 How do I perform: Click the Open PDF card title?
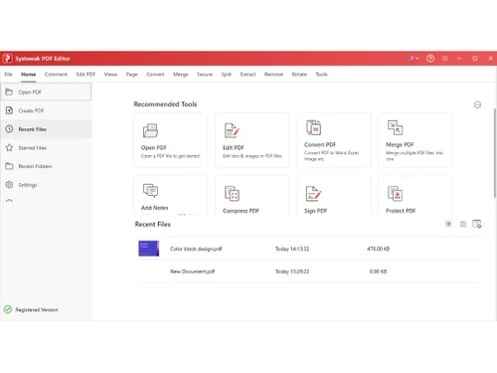point(154,147)
